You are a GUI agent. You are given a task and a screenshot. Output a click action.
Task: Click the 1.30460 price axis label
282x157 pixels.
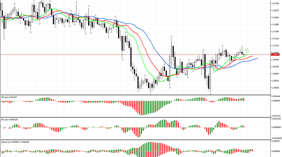tap(276, 88)
